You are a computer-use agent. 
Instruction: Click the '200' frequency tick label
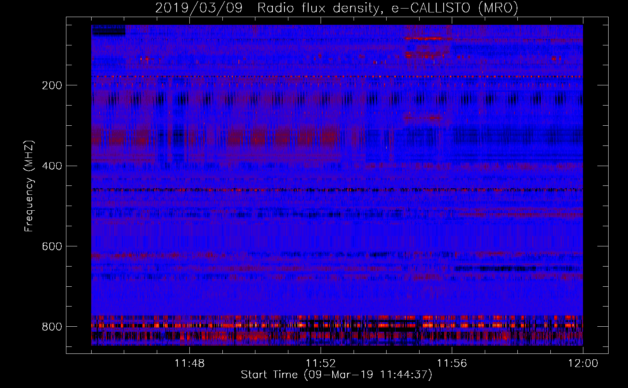(x=52, y=85)
